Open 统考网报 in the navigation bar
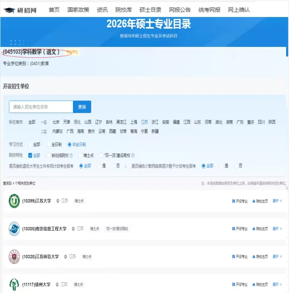 click(x=209, y=10)
